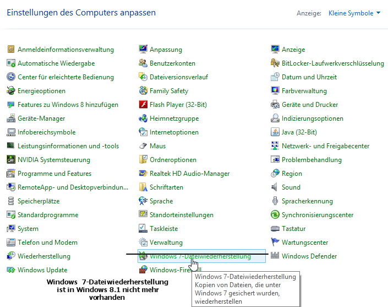Open the Windows Defender castle icon
The width and height of the screenshot is (388, 307).
(275, 256)
